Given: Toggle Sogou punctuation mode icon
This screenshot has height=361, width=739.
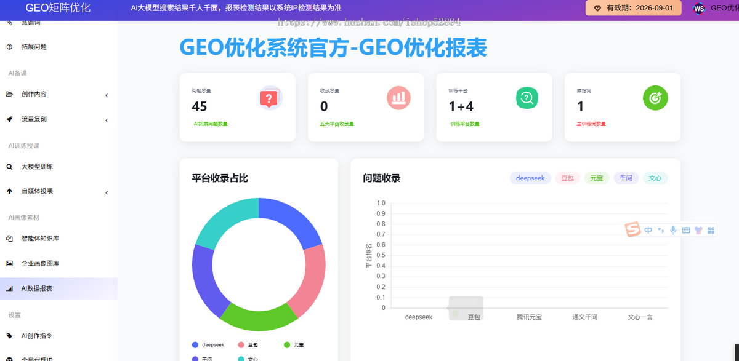Looking at the screenshot, I should [661, 230].
